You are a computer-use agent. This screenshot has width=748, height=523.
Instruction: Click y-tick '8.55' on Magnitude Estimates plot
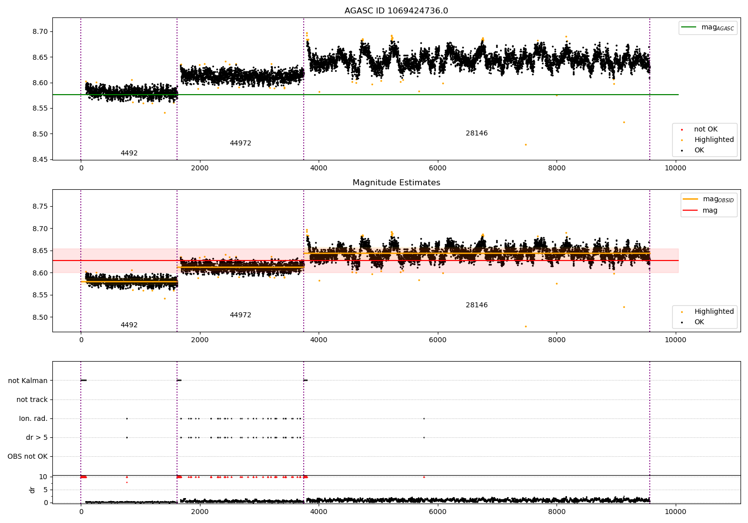point(40,295)
